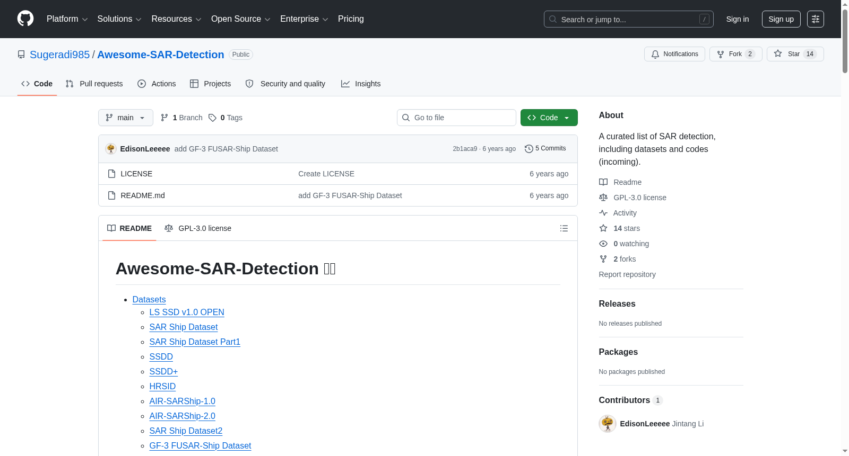Screen dimensions: 849x456
Task: Fork this repository
Action: coord(735,54)
